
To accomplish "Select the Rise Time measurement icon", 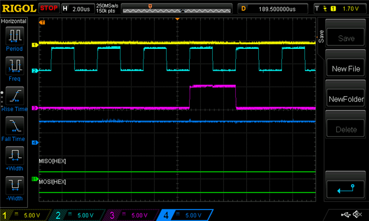I will (14, 96).
